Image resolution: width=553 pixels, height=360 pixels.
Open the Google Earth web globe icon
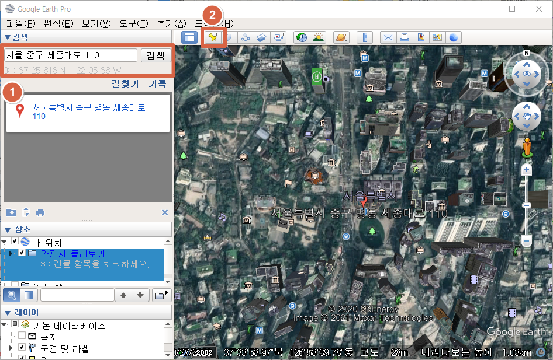[x=454, y=37]
